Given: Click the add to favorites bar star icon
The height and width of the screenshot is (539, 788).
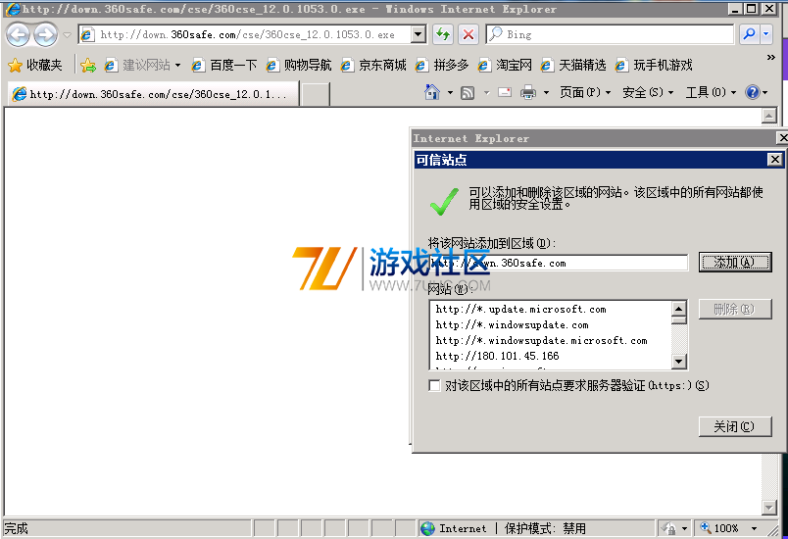Looking at the screenshot, I should coord(88,65).
